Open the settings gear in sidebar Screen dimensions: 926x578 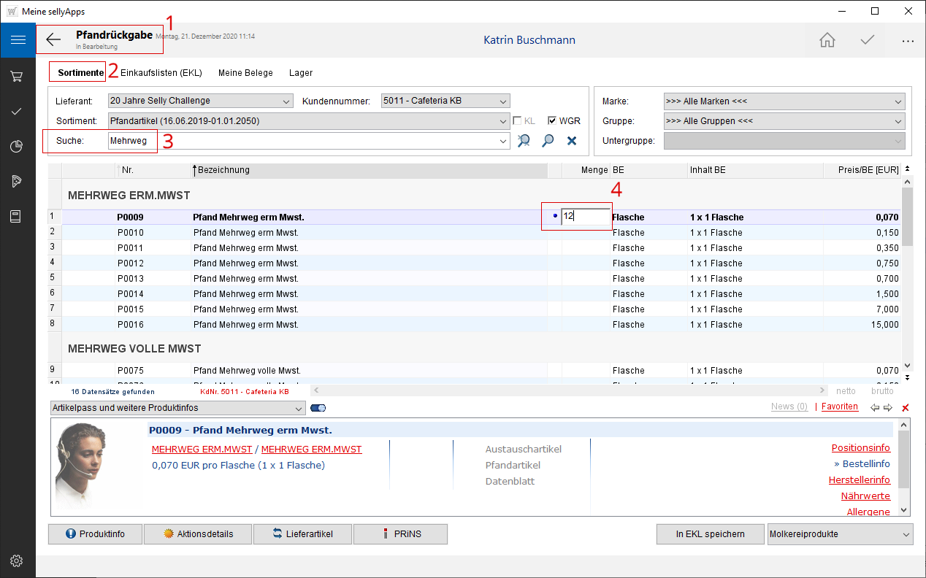[18, 560]
